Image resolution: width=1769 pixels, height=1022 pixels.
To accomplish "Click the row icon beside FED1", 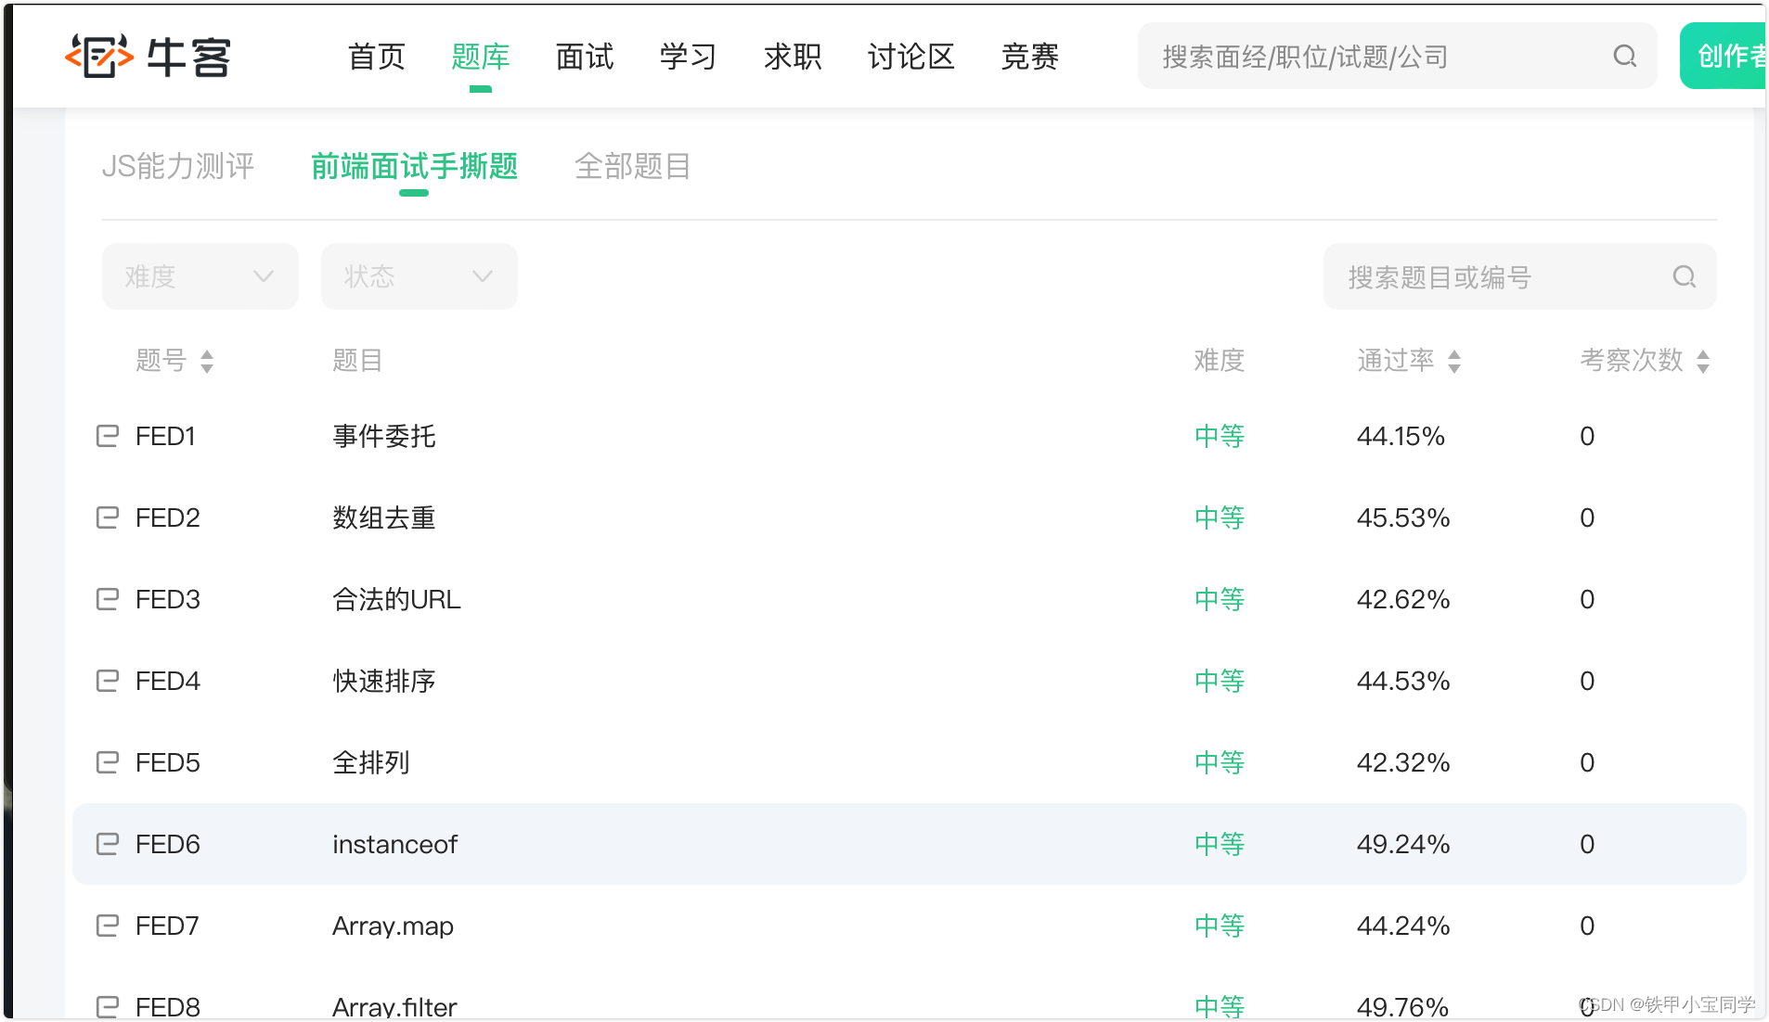I will point(108,436).
